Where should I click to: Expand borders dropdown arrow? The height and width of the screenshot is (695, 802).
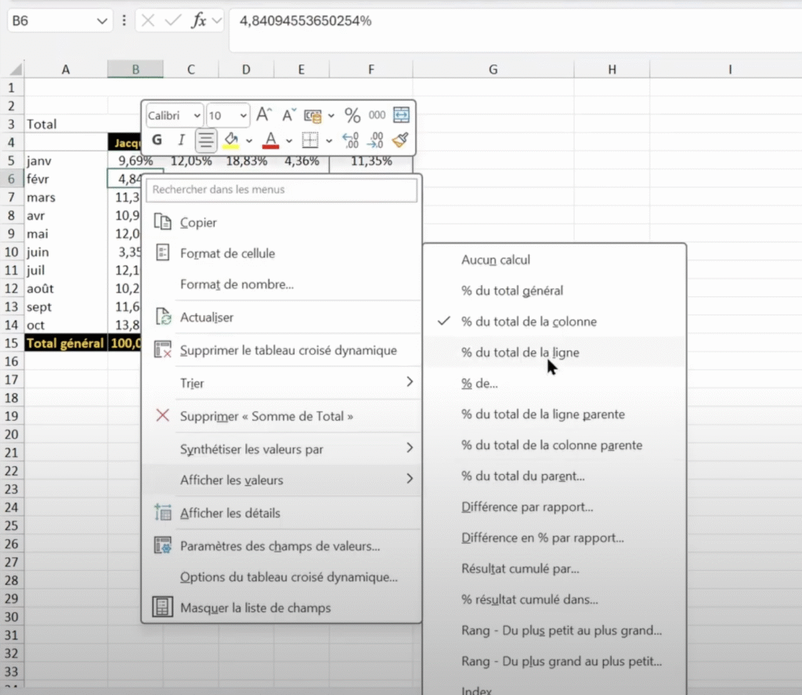[329, 140]
